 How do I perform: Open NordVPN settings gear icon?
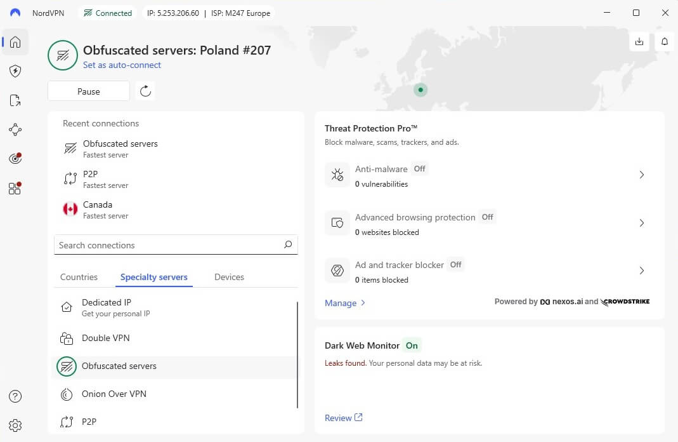point(15,425)
